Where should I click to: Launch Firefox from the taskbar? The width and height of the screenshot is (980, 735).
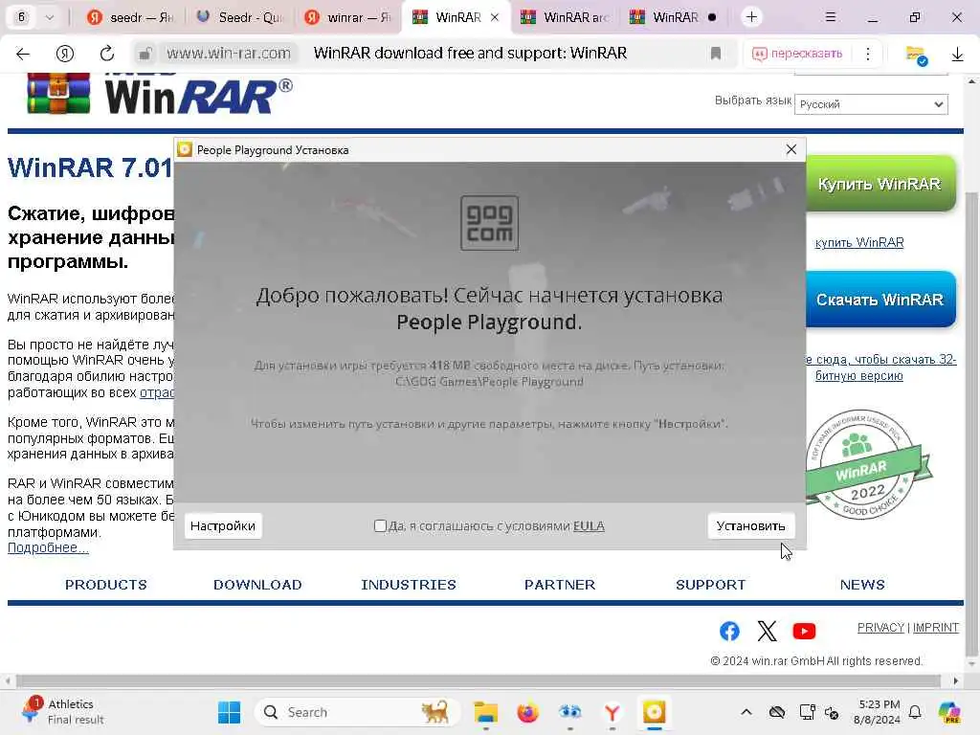(527, 712)
